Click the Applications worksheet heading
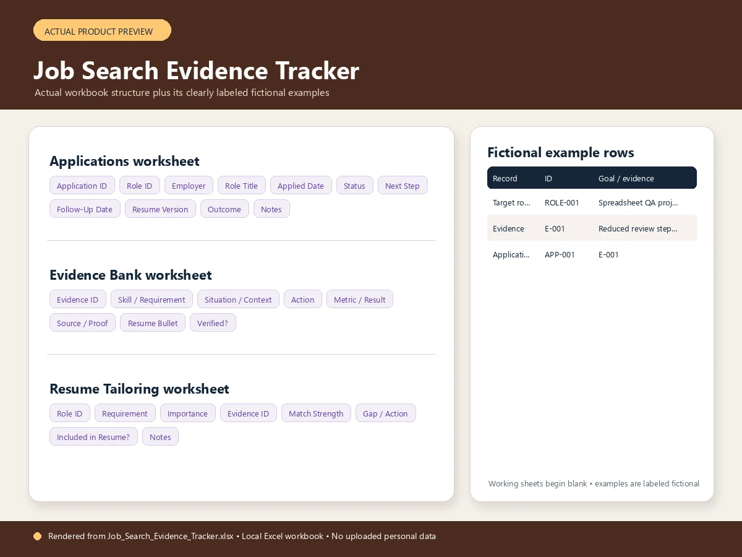Image resolution: width=742 pixels, height=557 pixels. pos(124,162)
